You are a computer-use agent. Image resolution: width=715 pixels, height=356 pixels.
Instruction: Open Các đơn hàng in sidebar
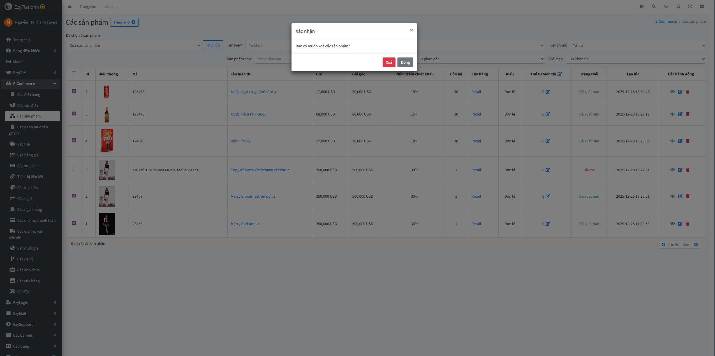(29, 94)
